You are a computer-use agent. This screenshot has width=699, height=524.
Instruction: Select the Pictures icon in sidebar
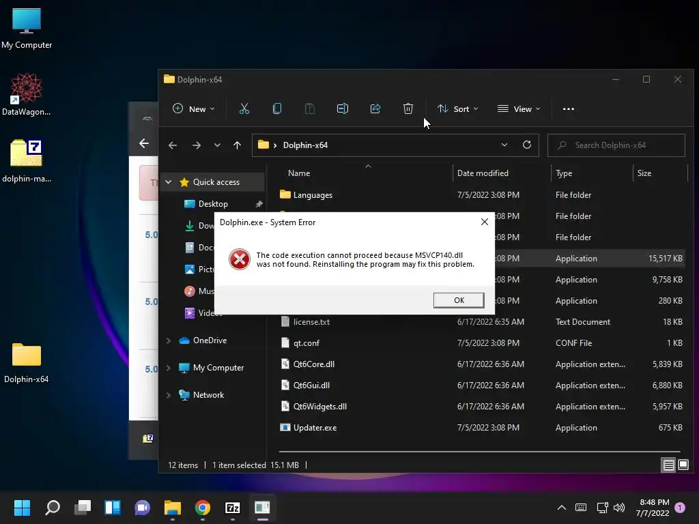190,269
